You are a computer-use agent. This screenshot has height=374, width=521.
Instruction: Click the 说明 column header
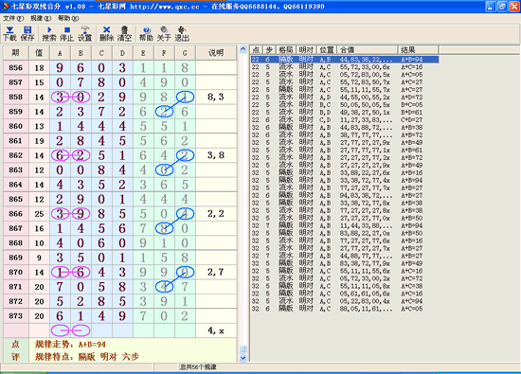coord(216,53)
